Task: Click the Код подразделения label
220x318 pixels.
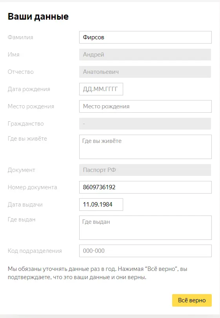Action: tap(35, 251)
